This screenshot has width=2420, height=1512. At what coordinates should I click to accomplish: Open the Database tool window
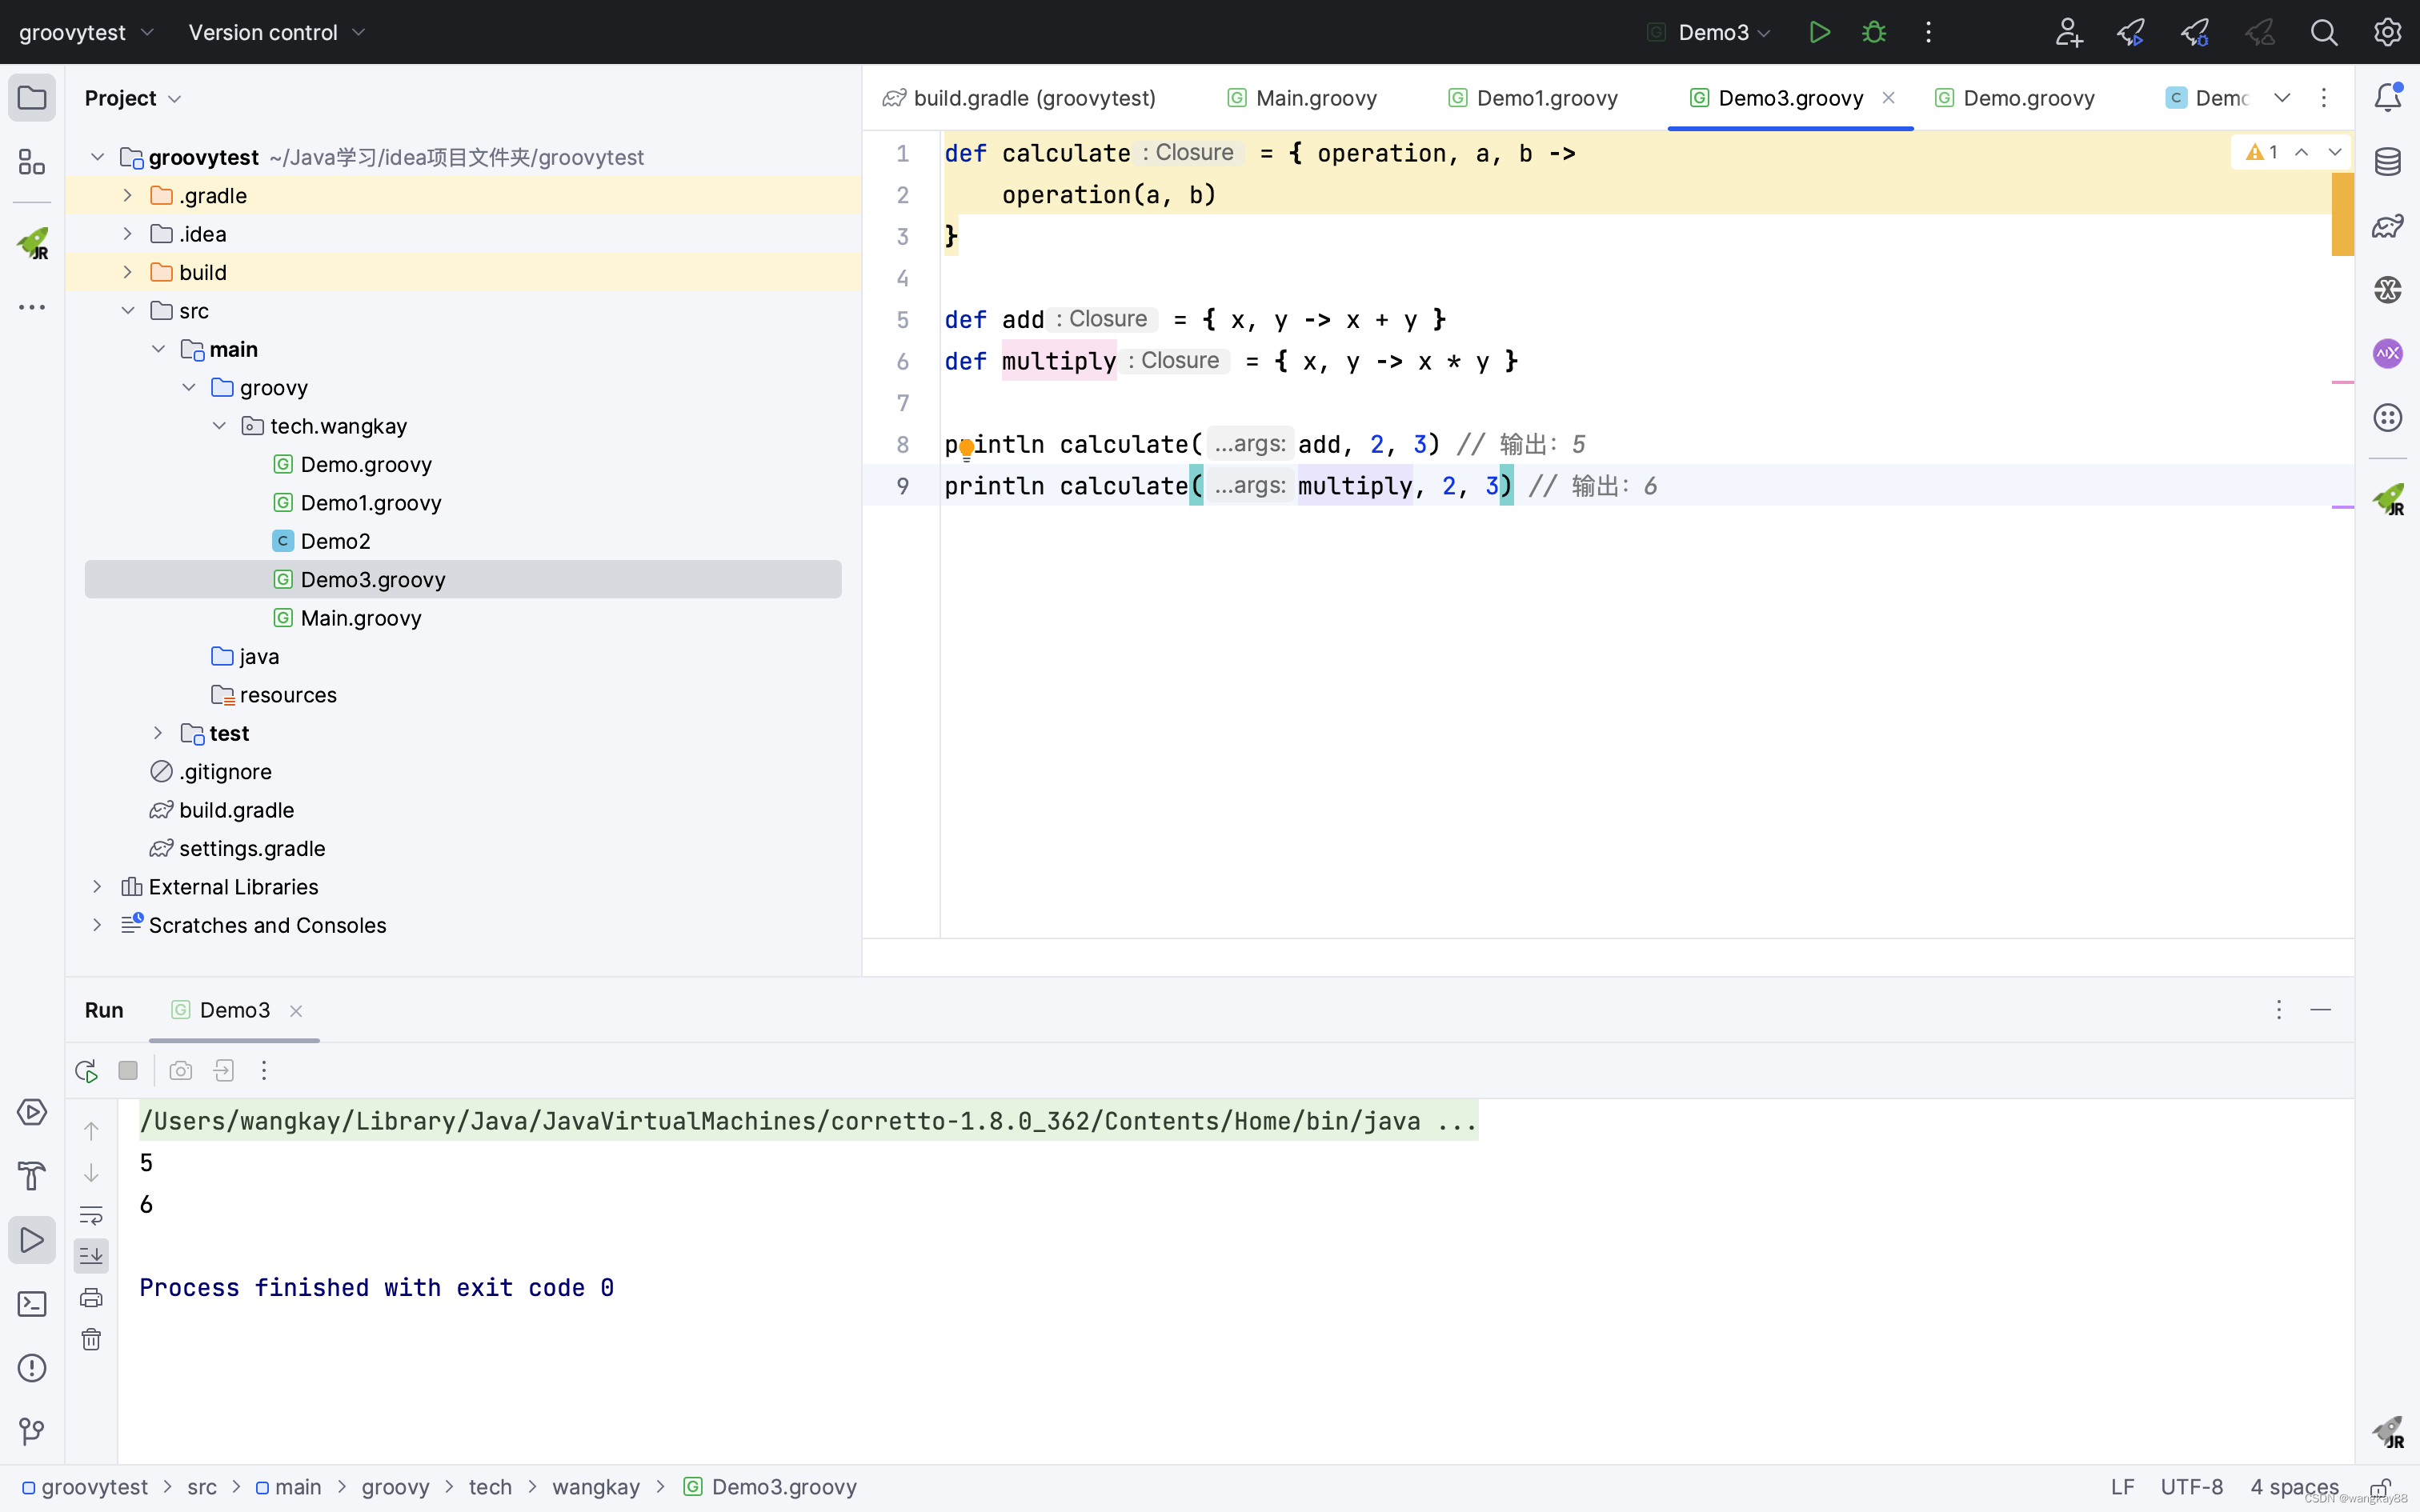2388,161
